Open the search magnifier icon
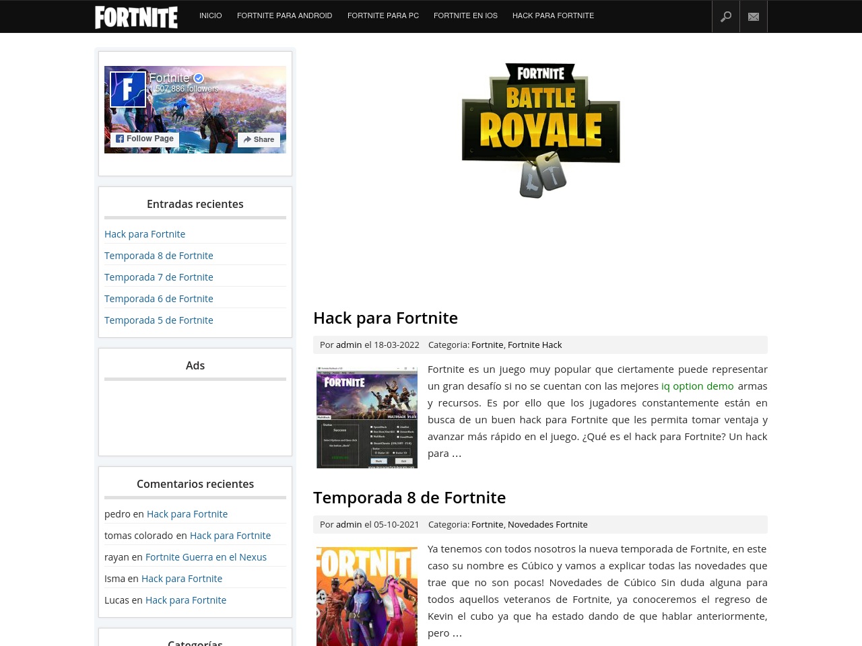The width and height of the screenshot is (862, 646). pyautogui.click(x=726, y=17)
